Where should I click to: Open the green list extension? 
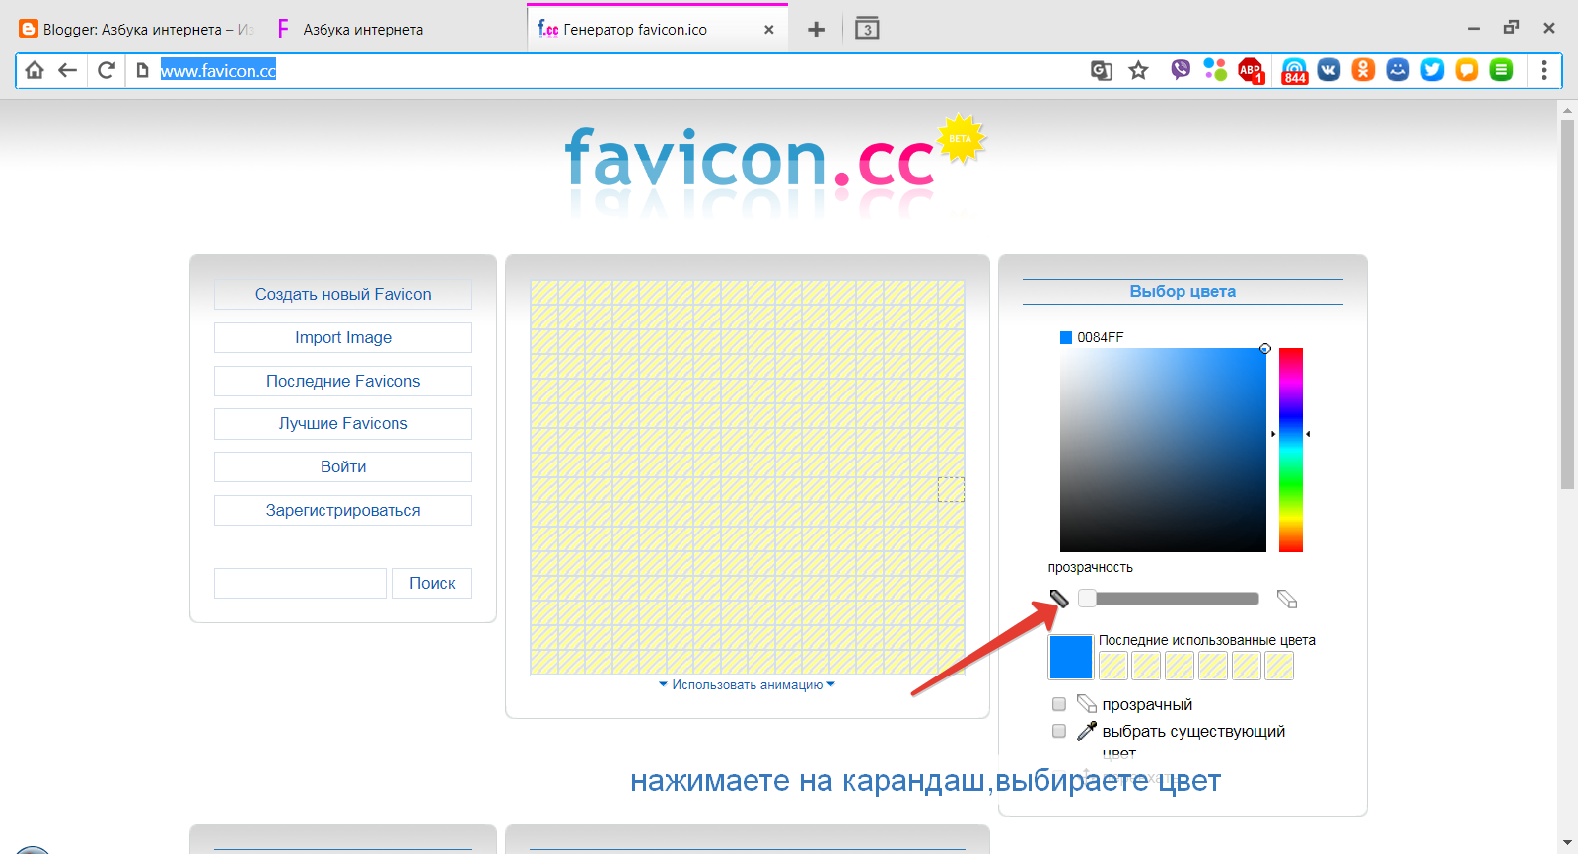[1501, 70]
